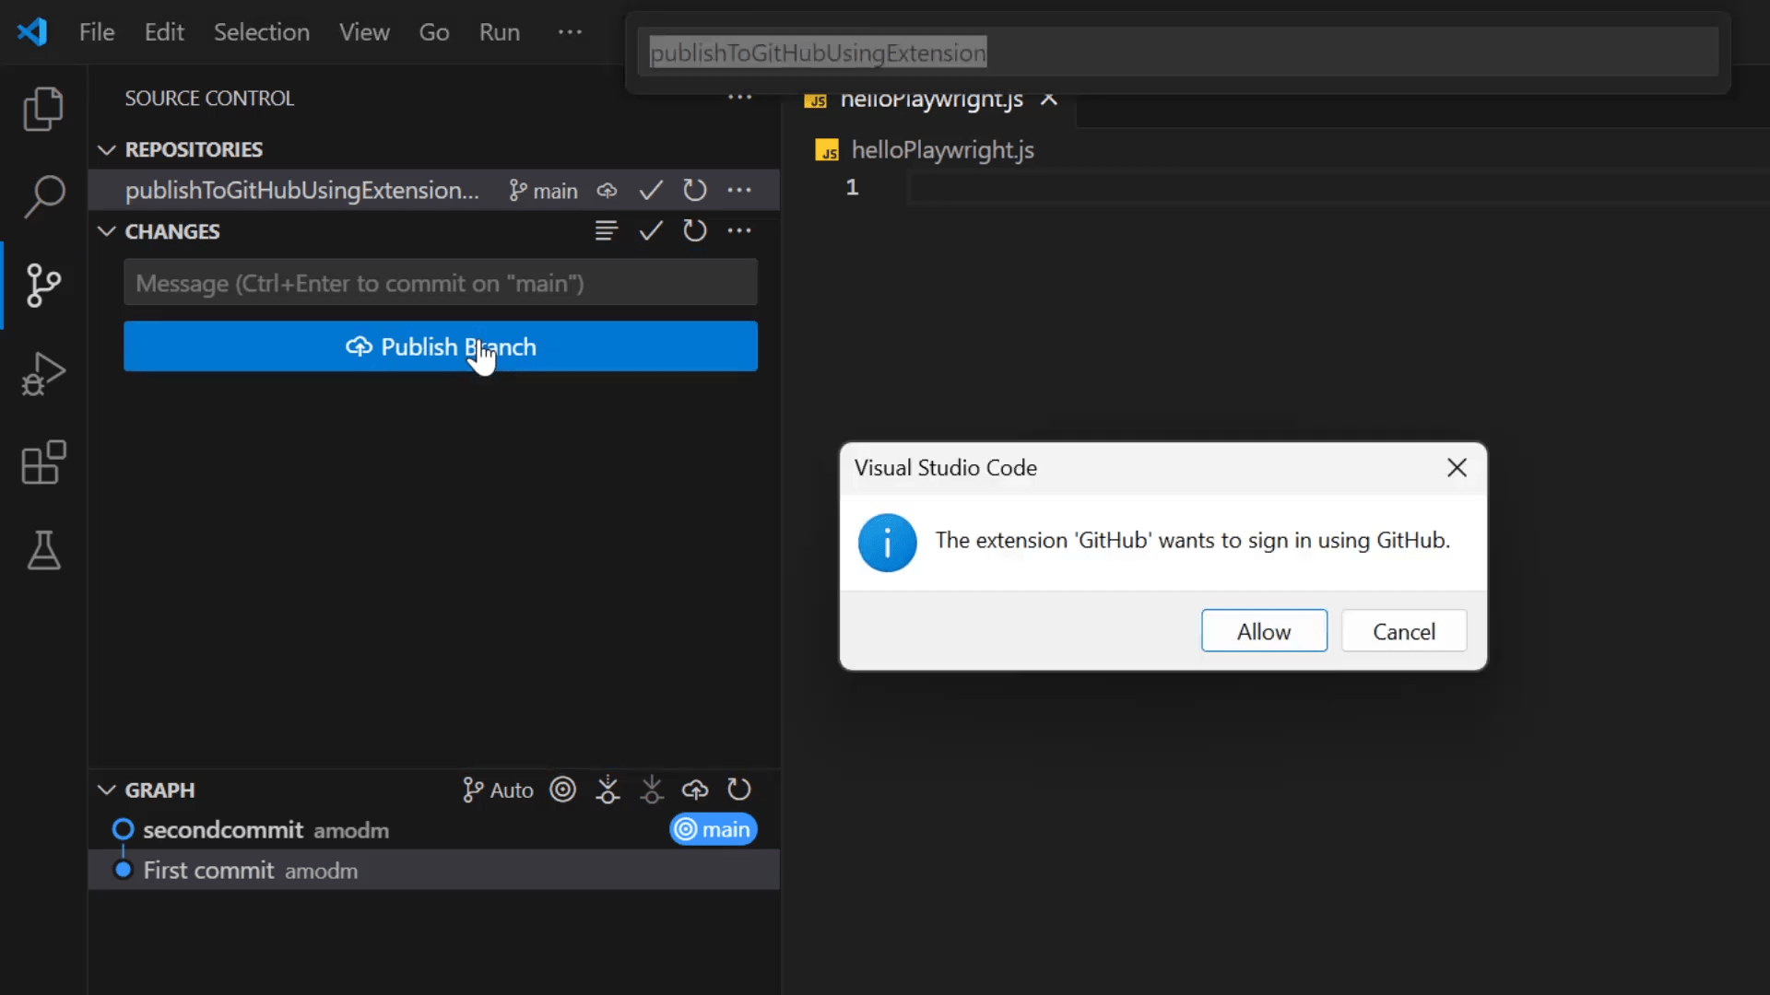
Task: Open Run and Debug view
Action: [x=43, y=374]
